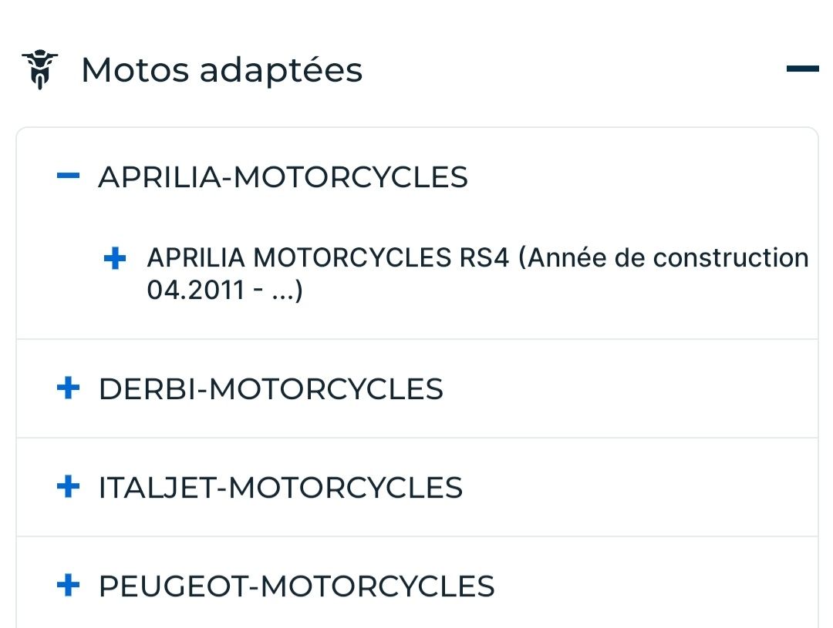Select the ITALJET-MOTORCYCLES brand label
833x628 pixels.
point(280,488)
